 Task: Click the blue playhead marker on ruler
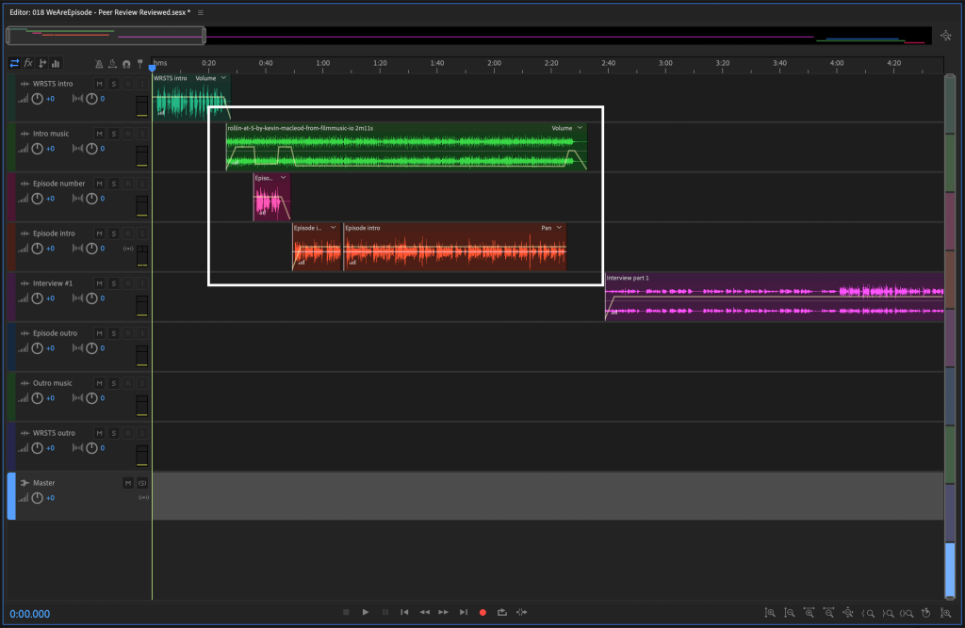[152, 68]
